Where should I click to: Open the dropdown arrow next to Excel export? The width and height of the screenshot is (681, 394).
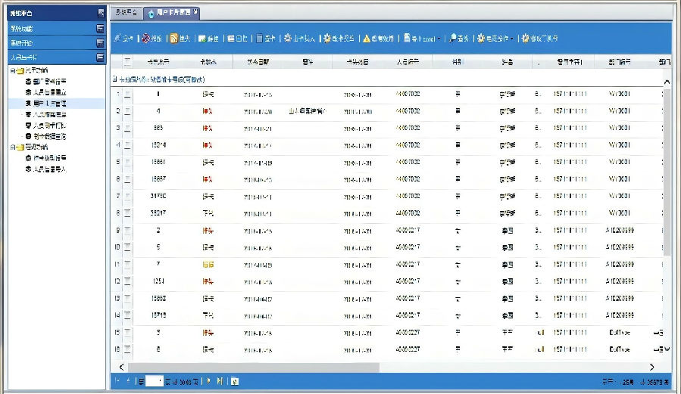439,38
